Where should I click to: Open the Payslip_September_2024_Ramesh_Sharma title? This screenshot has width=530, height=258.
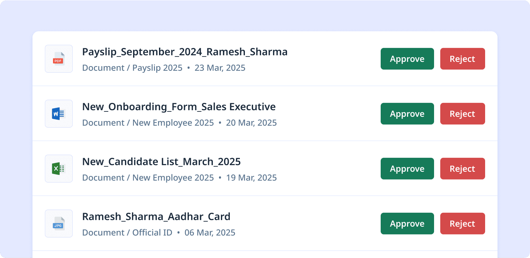[x=185, y=52]
